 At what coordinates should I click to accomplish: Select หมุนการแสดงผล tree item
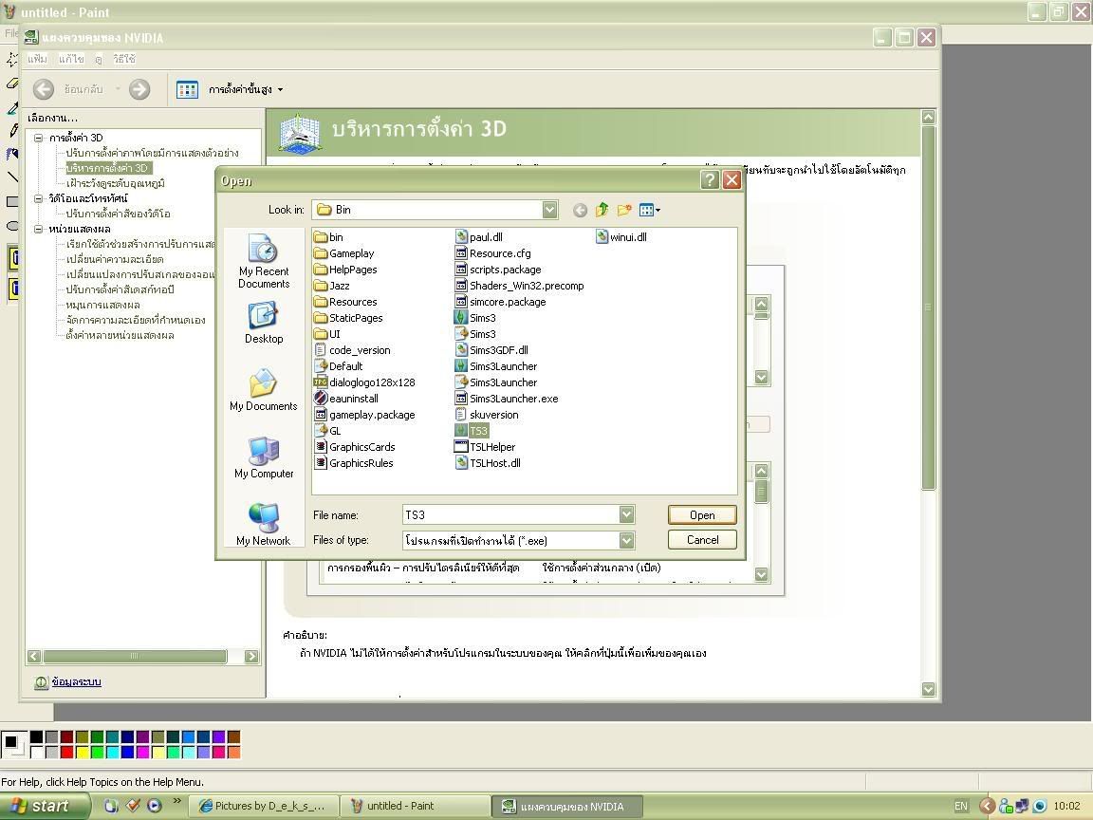pos(102,305)
